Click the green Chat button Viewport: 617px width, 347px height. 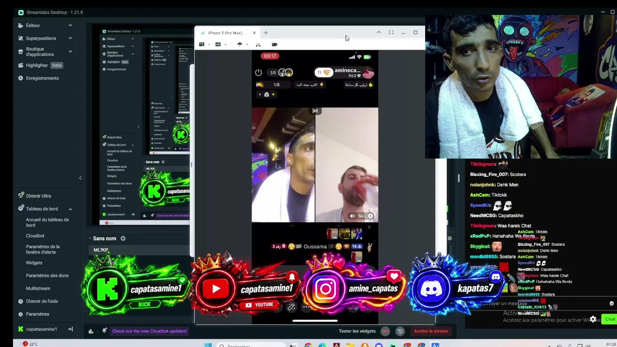pos(610,319)
